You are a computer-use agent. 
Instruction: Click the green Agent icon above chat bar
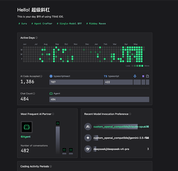point(51,93)
